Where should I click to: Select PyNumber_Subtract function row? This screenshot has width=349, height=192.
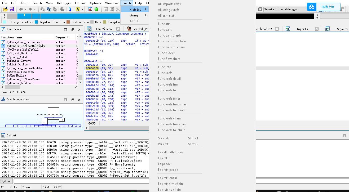(40, 83)
